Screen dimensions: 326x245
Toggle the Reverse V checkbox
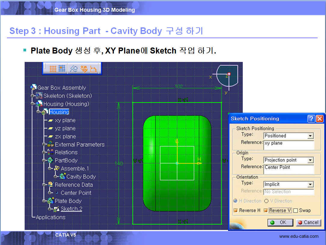tap(266, 210)
